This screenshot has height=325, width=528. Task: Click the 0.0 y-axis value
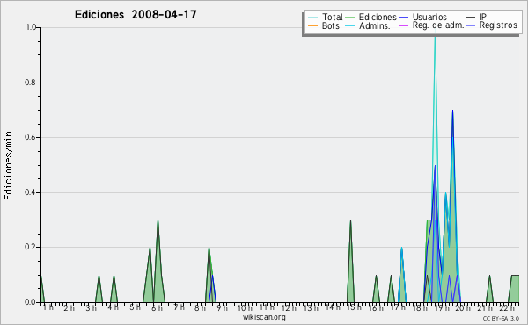30,302
